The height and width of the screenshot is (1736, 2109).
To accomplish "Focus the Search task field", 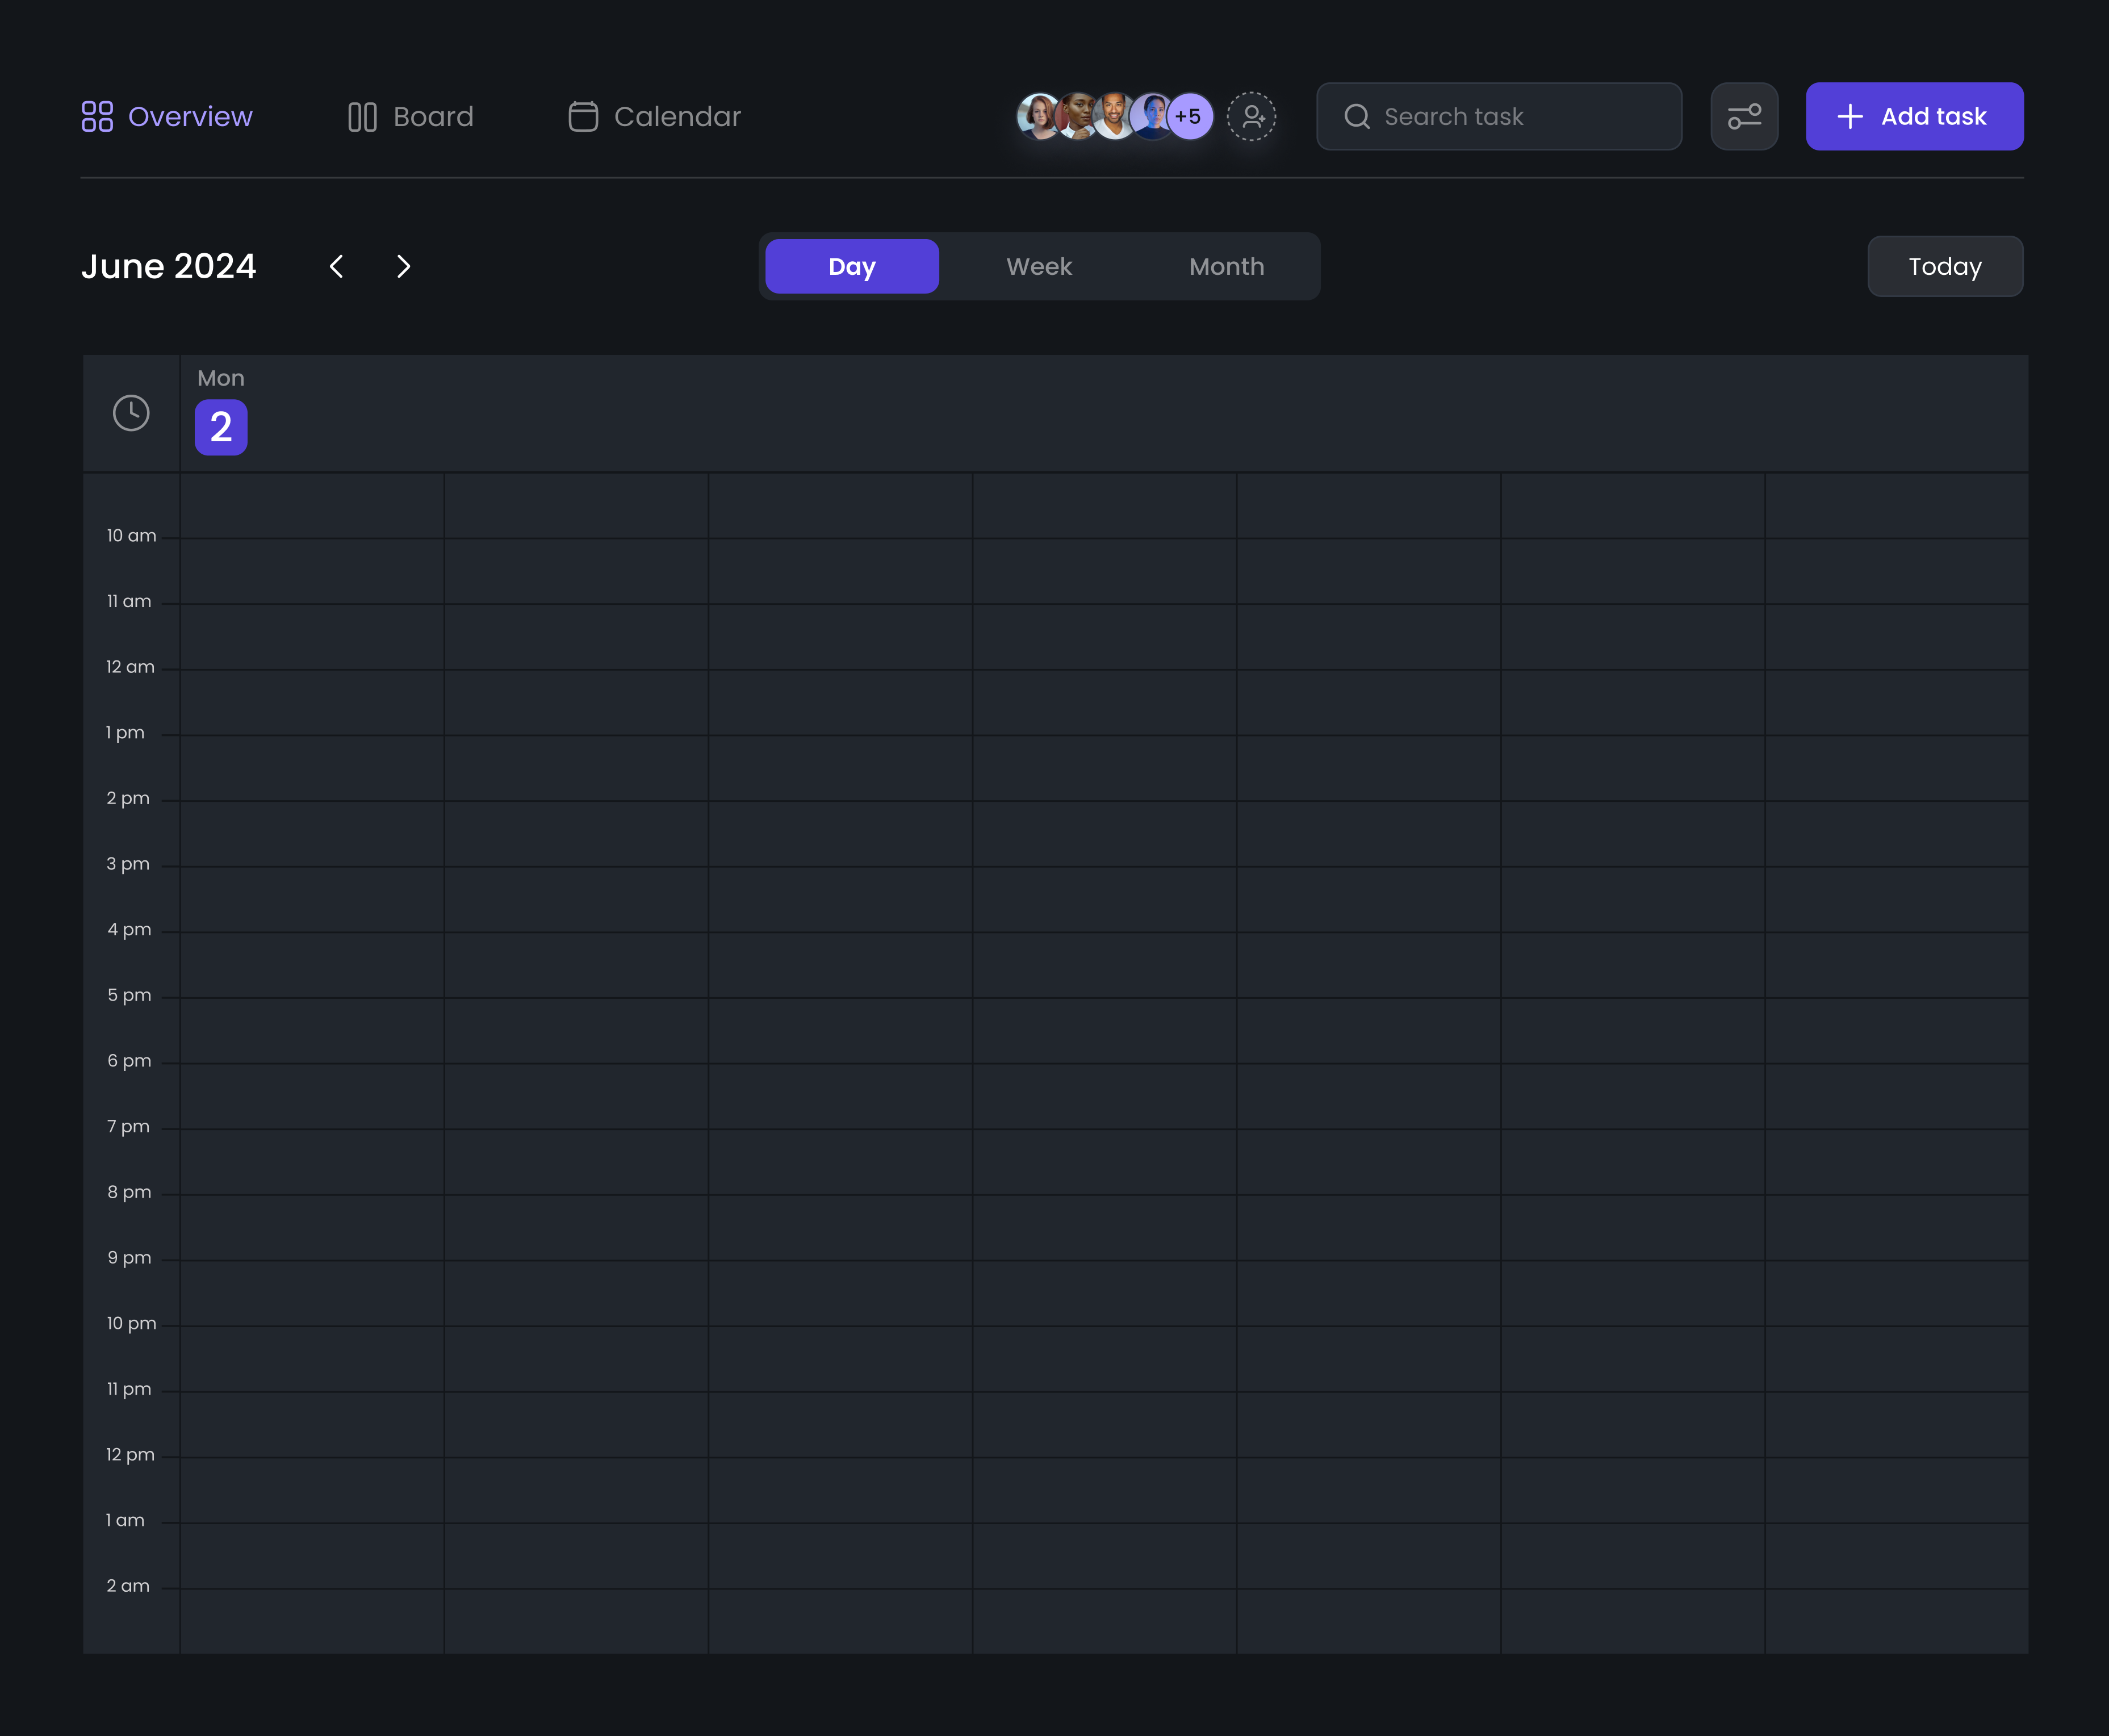I will pos(1499,116).
